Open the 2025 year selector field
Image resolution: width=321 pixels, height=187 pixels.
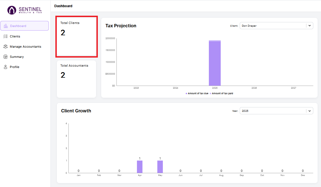tap(276, 111)
